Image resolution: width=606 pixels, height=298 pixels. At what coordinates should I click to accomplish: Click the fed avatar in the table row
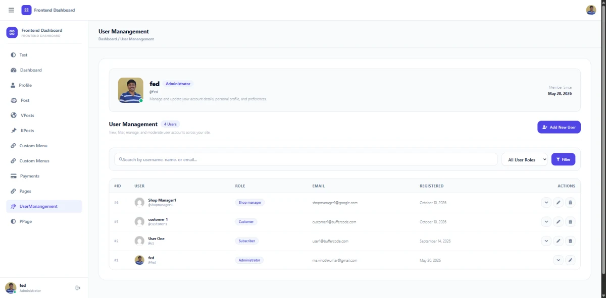139,260
